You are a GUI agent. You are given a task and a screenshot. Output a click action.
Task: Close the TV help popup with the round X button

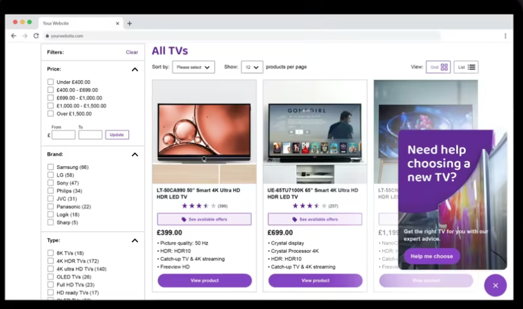click(x=495, y=285)
